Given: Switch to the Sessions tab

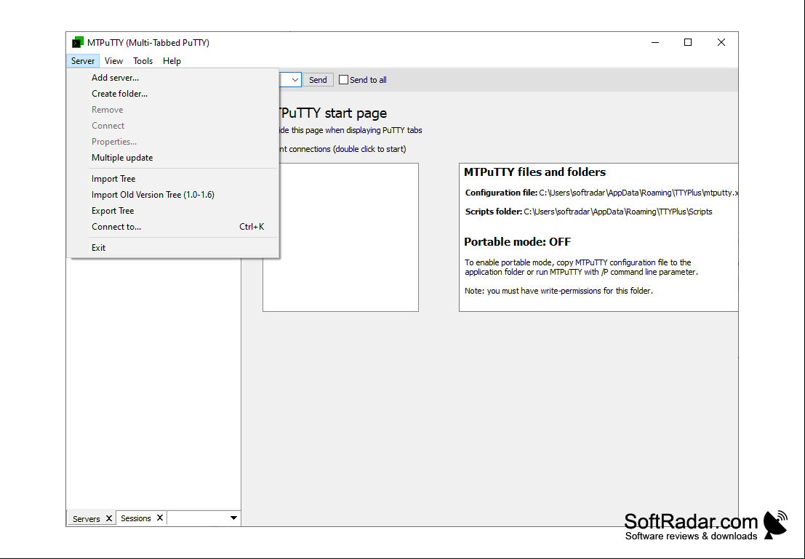Looking at the screenshot, I should pyautogui.click(x=135, y=518).
